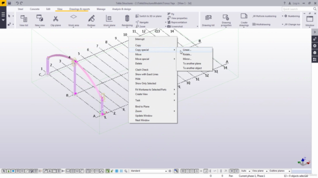Click the XYZ axis indicator in view corner
Screen dimensions: 318x178
tap(304, 162)
